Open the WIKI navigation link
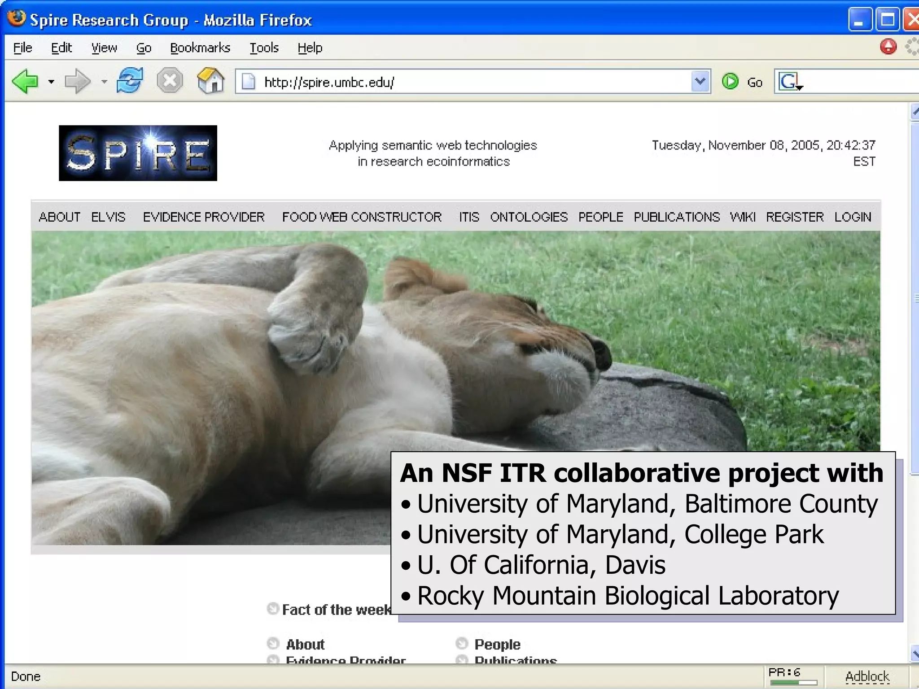 coord(743,217)
